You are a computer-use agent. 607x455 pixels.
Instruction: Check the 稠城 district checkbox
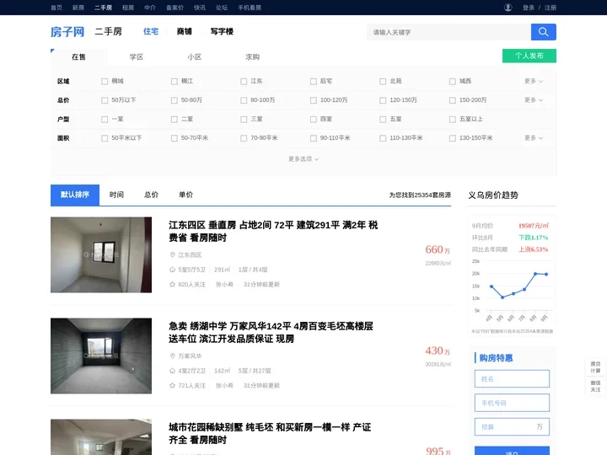105,81
